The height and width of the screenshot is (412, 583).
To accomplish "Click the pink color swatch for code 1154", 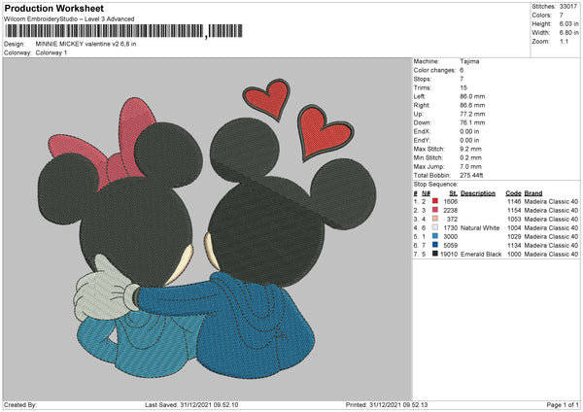I will (x=435, y=210).
